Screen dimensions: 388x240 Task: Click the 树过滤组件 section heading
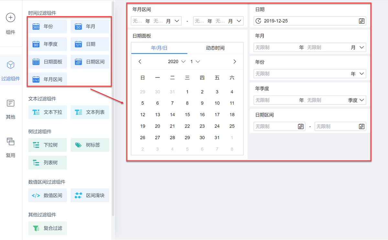click(40, 132)
